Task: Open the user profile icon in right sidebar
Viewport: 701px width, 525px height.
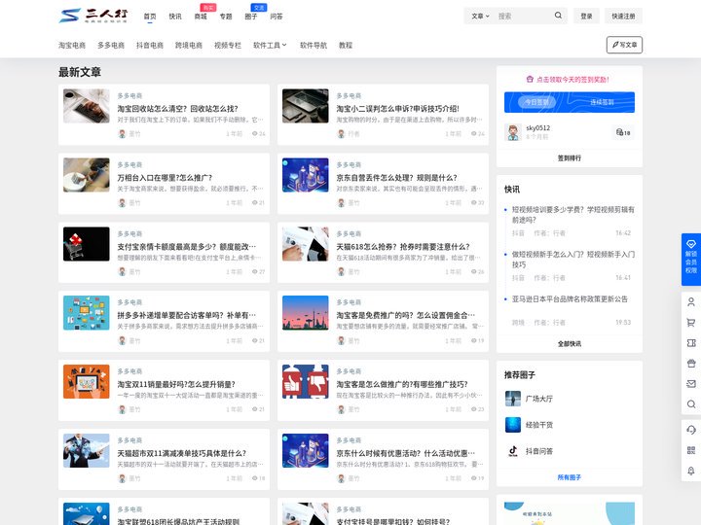Action: (690, 301)
